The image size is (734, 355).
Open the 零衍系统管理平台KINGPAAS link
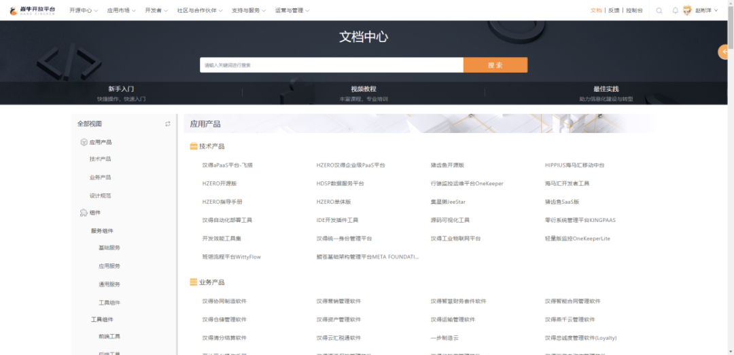(580, 220)
